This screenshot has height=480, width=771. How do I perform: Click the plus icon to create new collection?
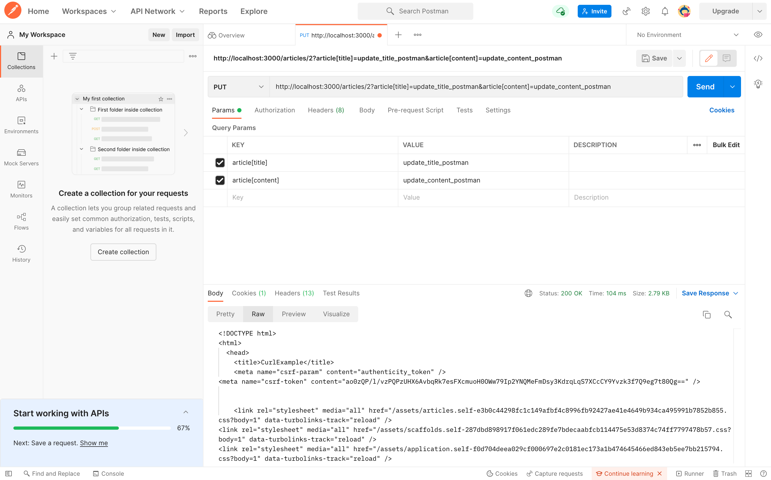pos(54,56)
